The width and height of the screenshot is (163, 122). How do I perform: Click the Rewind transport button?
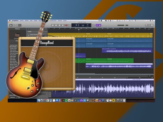point(53,25)
